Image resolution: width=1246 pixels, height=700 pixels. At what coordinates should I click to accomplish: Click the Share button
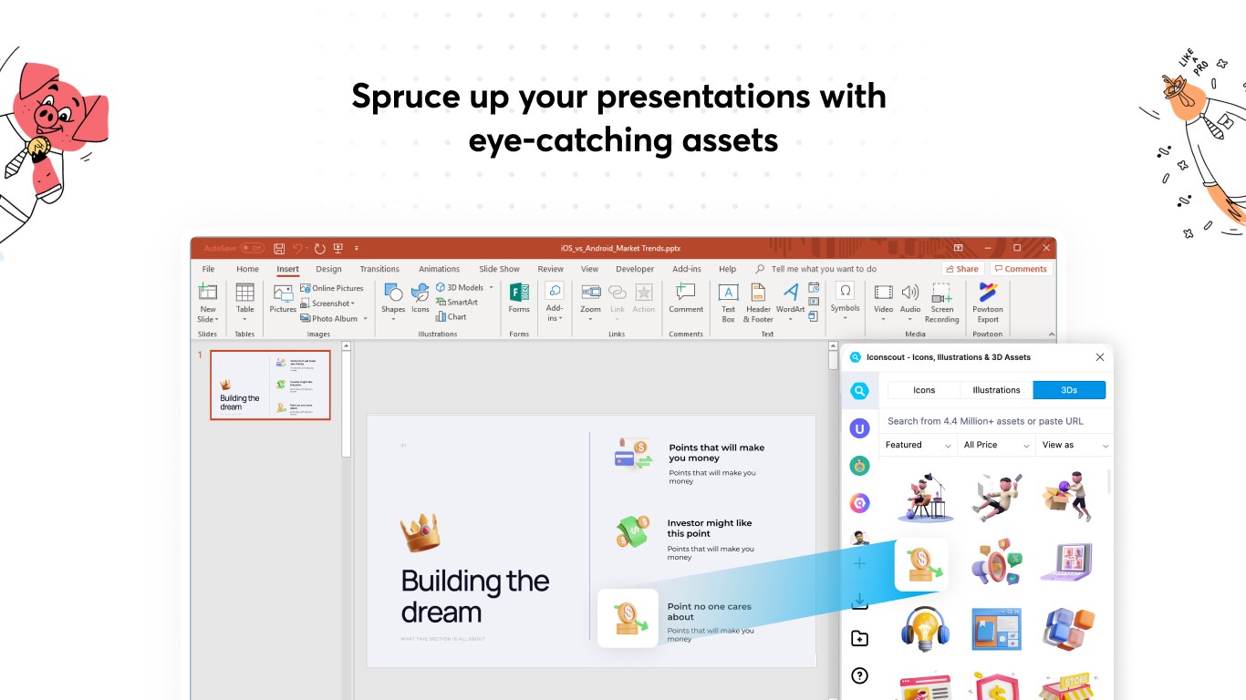(962, 269)
